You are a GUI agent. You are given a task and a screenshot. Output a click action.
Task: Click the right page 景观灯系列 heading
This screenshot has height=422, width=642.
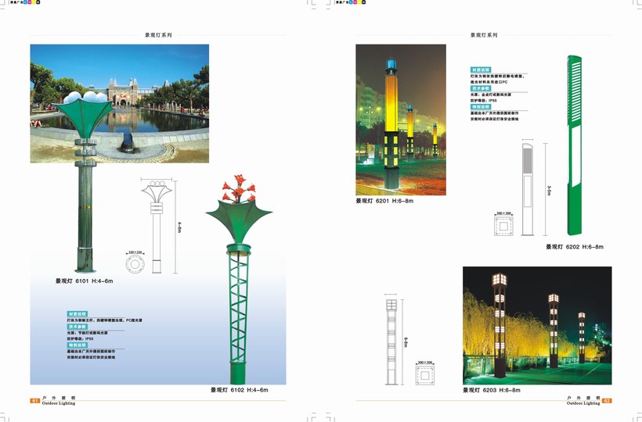point(484,35)
